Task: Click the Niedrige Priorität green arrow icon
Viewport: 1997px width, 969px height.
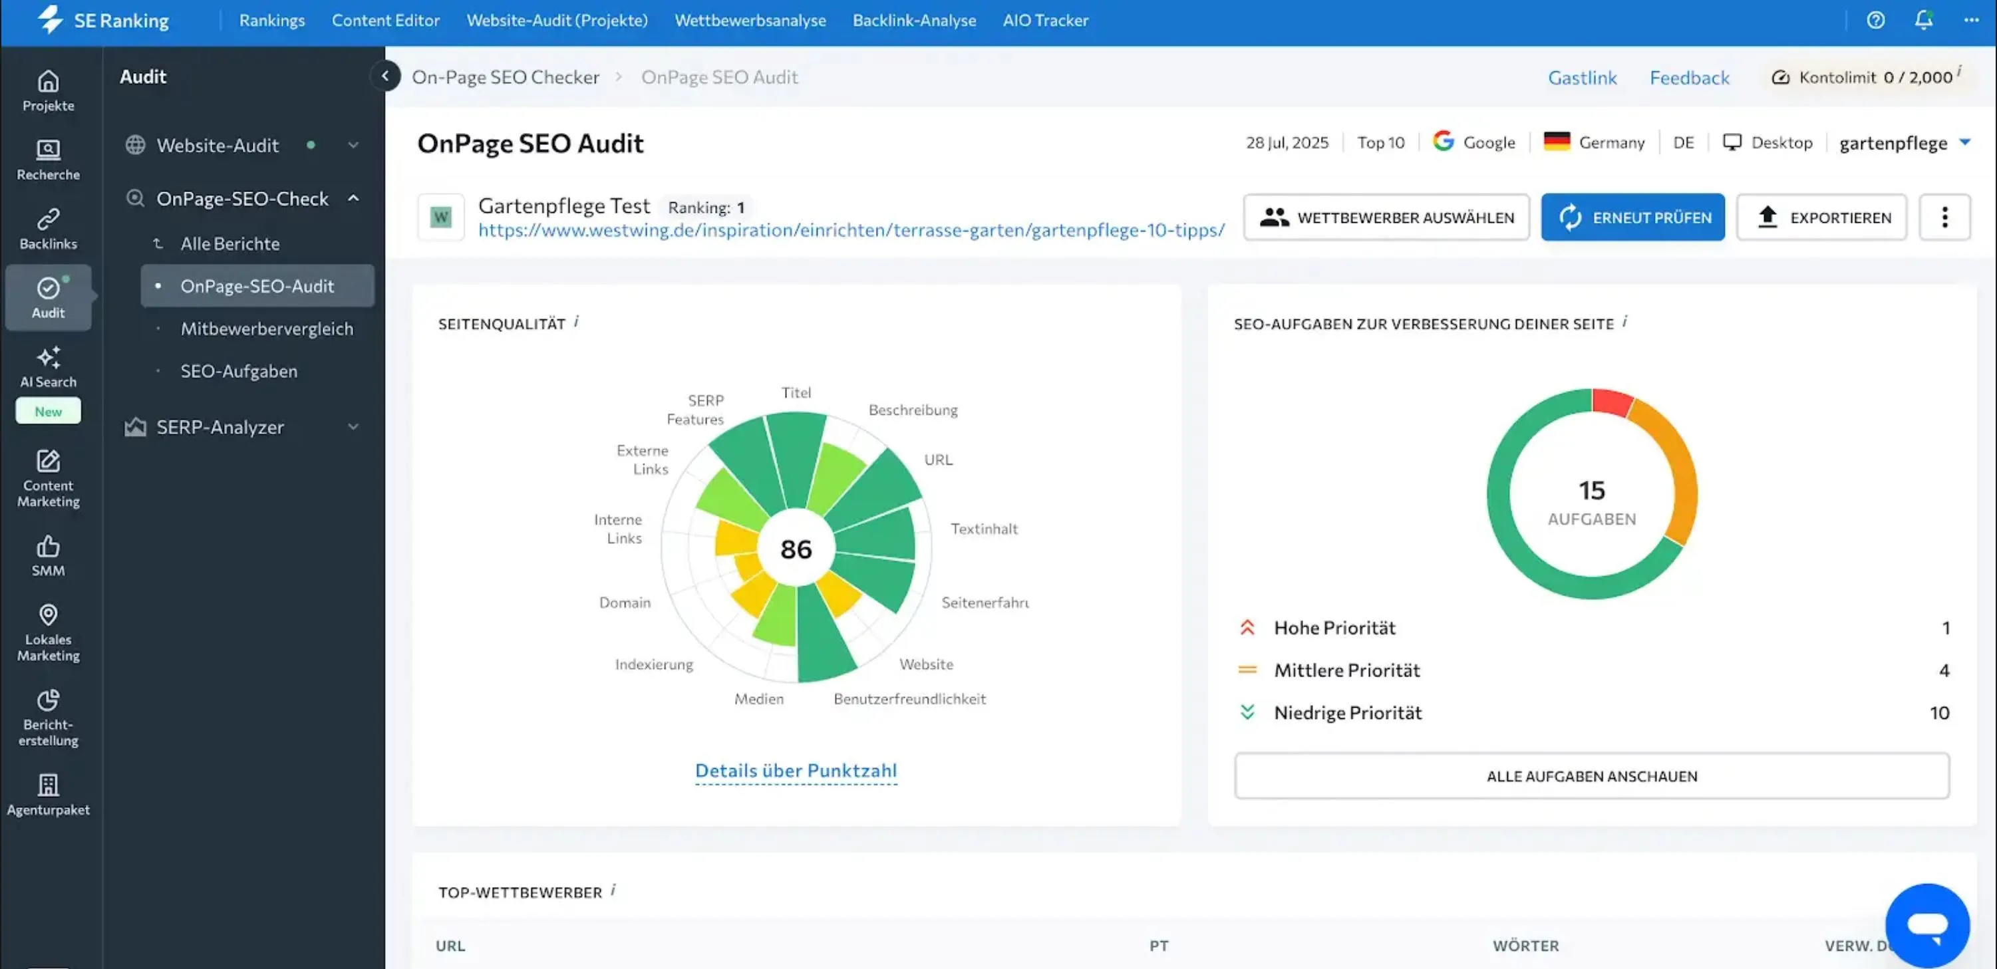Action: (1247, 712)
